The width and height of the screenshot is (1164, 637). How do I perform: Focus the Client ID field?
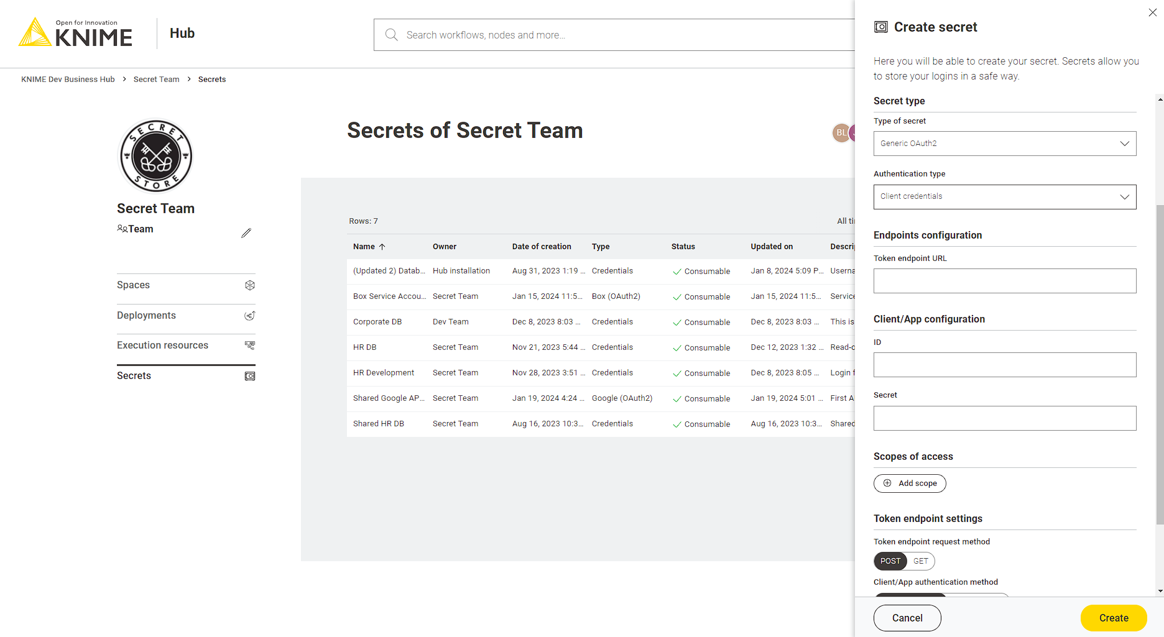pyautogui.click(x=1005, y=365)
